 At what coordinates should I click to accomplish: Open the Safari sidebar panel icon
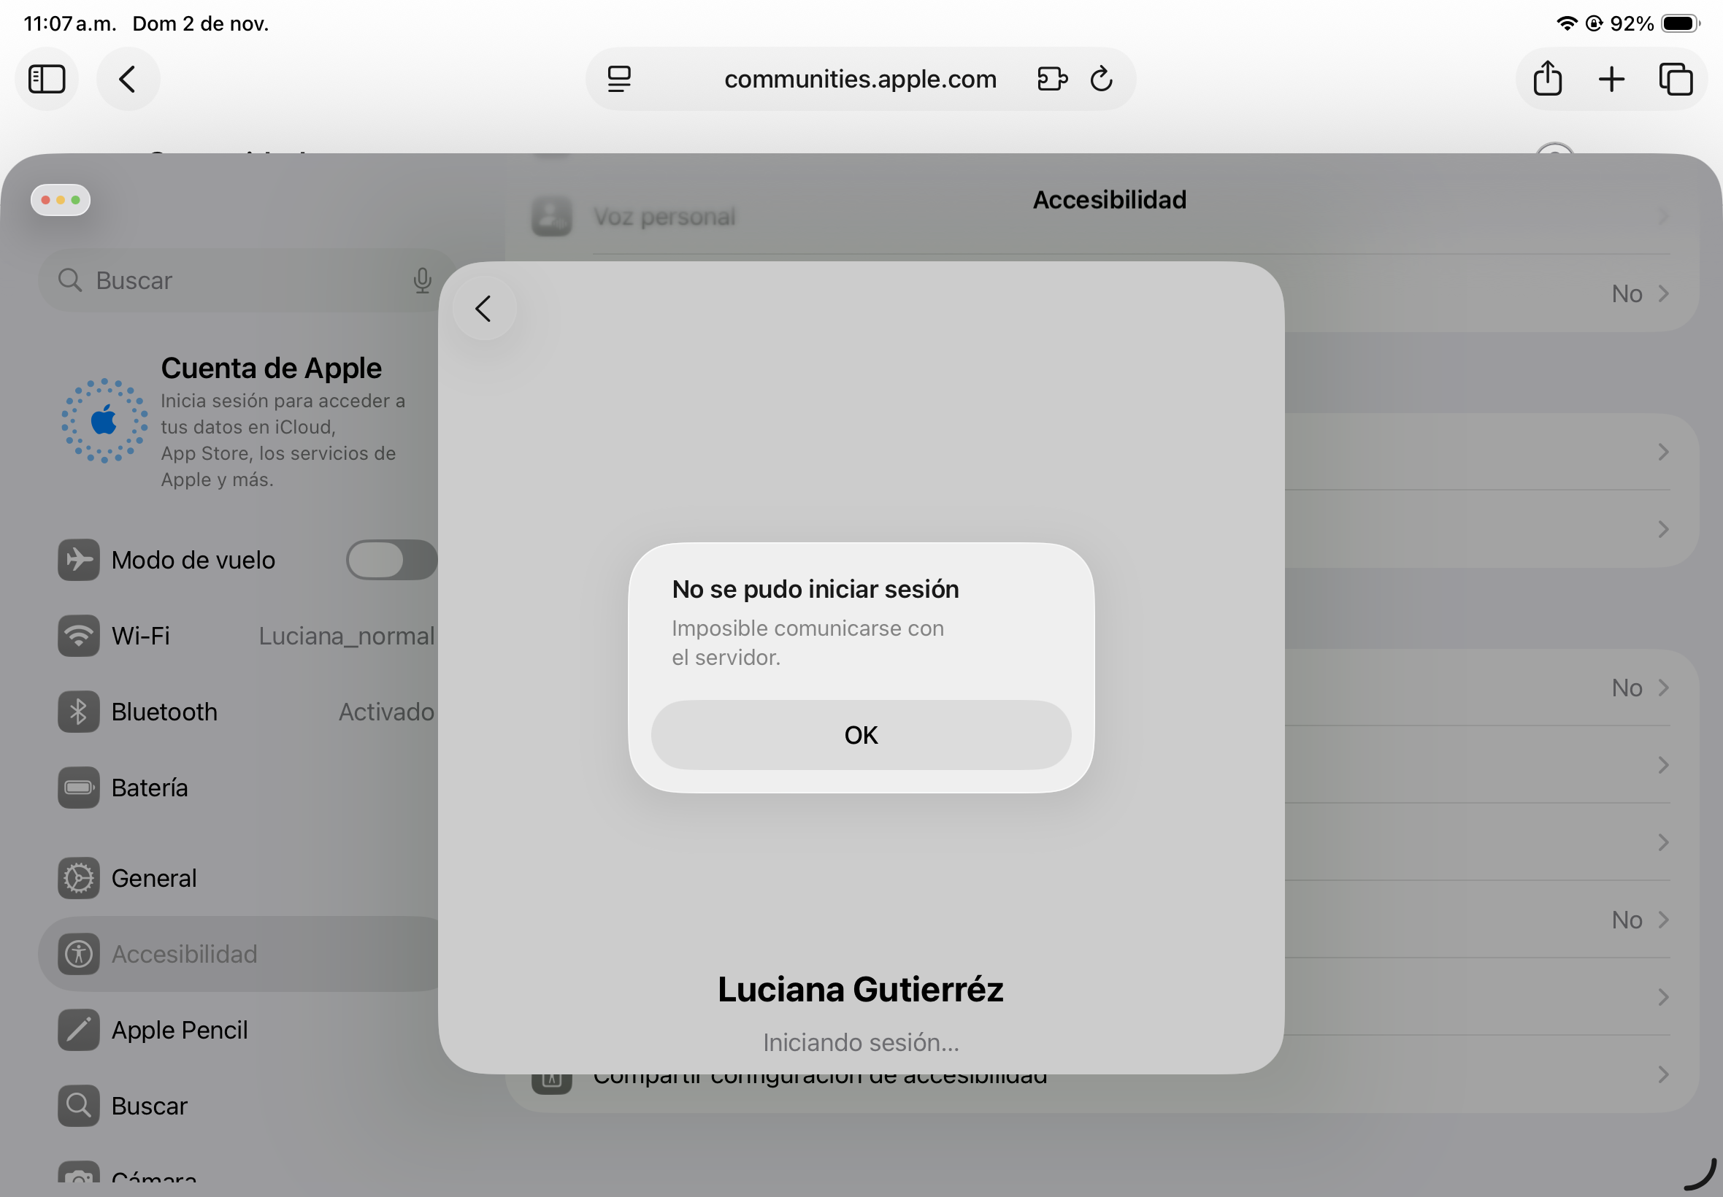pyautogui.click(x=47, y=80)
